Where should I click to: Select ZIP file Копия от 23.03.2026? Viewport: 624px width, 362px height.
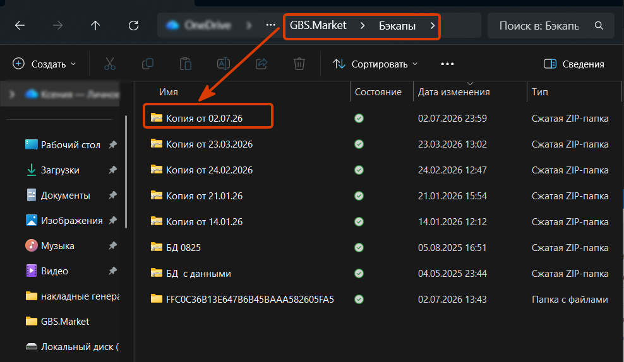[209, 144]
